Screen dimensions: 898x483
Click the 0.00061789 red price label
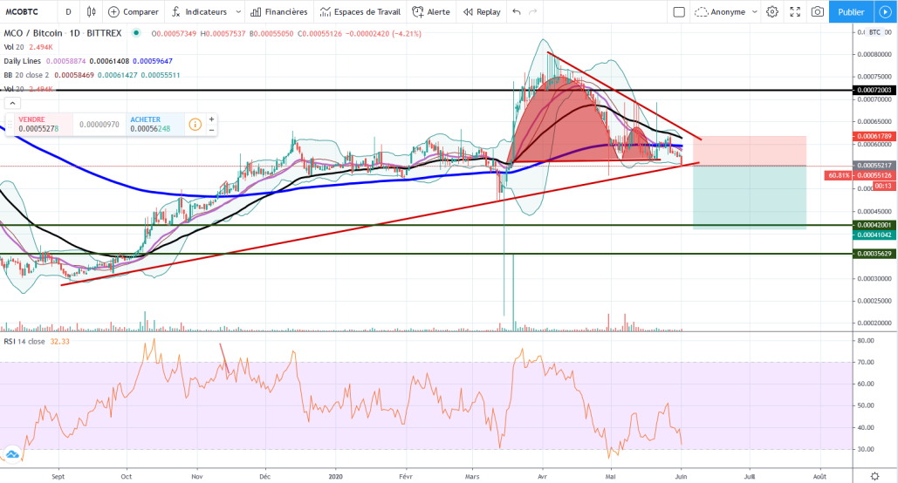[874, 136]
